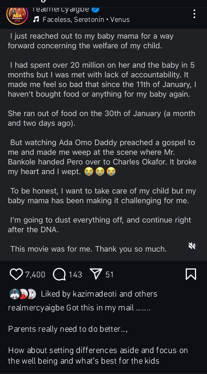The height and width of the screenshot is (374, 207).
Task: Save the post with the bookmark icon
Action: [x=191, y=274]
